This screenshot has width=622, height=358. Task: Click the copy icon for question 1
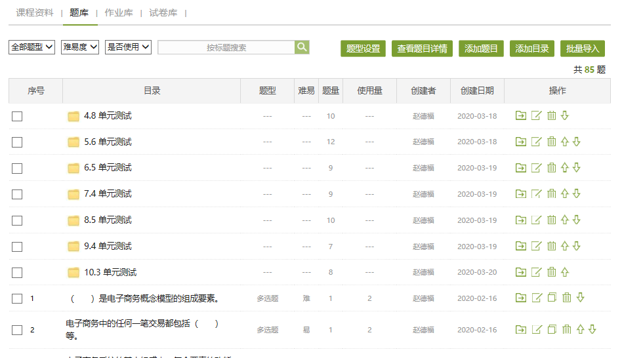(552, 298)
